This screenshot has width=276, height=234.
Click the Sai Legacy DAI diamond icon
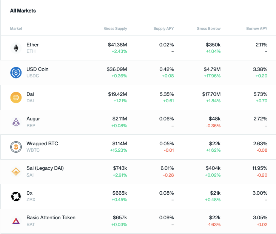pos(16,172)
